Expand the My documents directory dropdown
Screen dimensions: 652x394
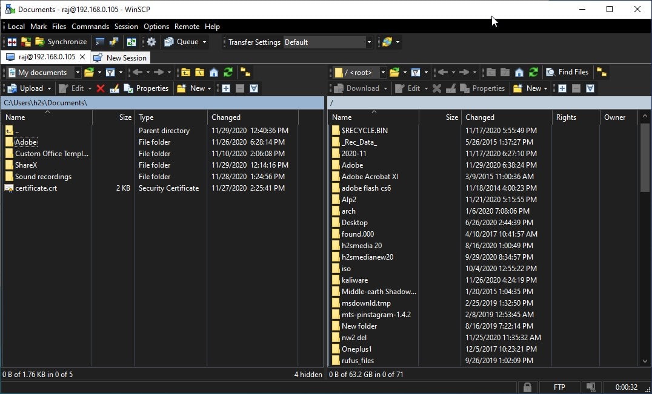tap(77, 72)
